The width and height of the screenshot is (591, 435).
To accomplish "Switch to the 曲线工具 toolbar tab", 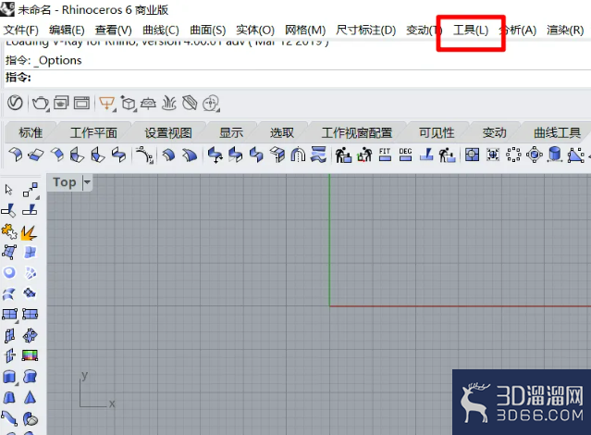I will (x=557, y=132).
